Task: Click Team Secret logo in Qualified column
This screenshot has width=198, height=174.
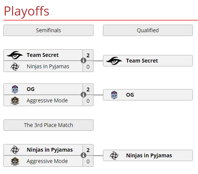Action: point(114,61)
